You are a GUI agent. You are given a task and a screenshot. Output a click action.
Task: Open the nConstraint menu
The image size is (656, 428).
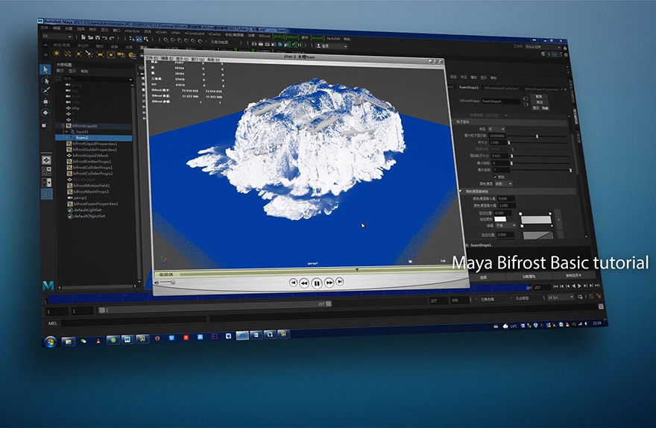tap(195, 33)
